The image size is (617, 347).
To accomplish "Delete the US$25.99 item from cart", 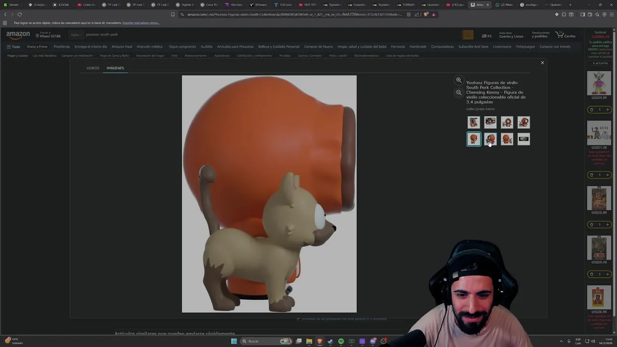I will click(x=591, y=225).
